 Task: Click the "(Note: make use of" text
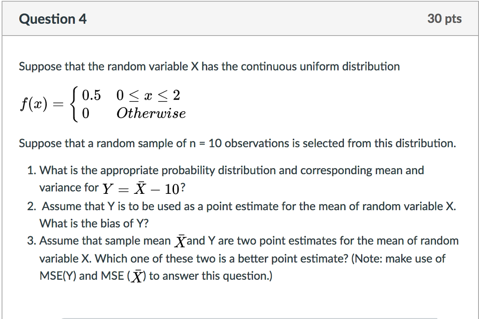[x=399, y=259]
